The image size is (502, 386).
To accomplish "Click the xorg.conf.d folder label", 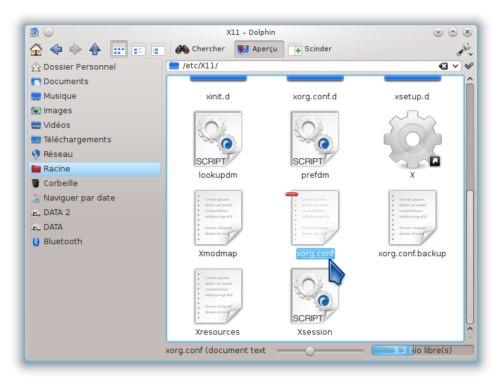I will (315, 97).
